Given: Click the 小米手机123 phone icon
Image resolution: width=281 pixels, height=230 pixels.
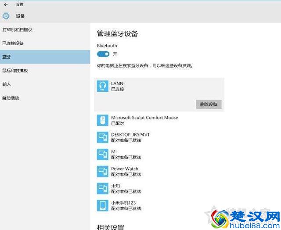Looking at the screenshot, I should click(103, 205).
